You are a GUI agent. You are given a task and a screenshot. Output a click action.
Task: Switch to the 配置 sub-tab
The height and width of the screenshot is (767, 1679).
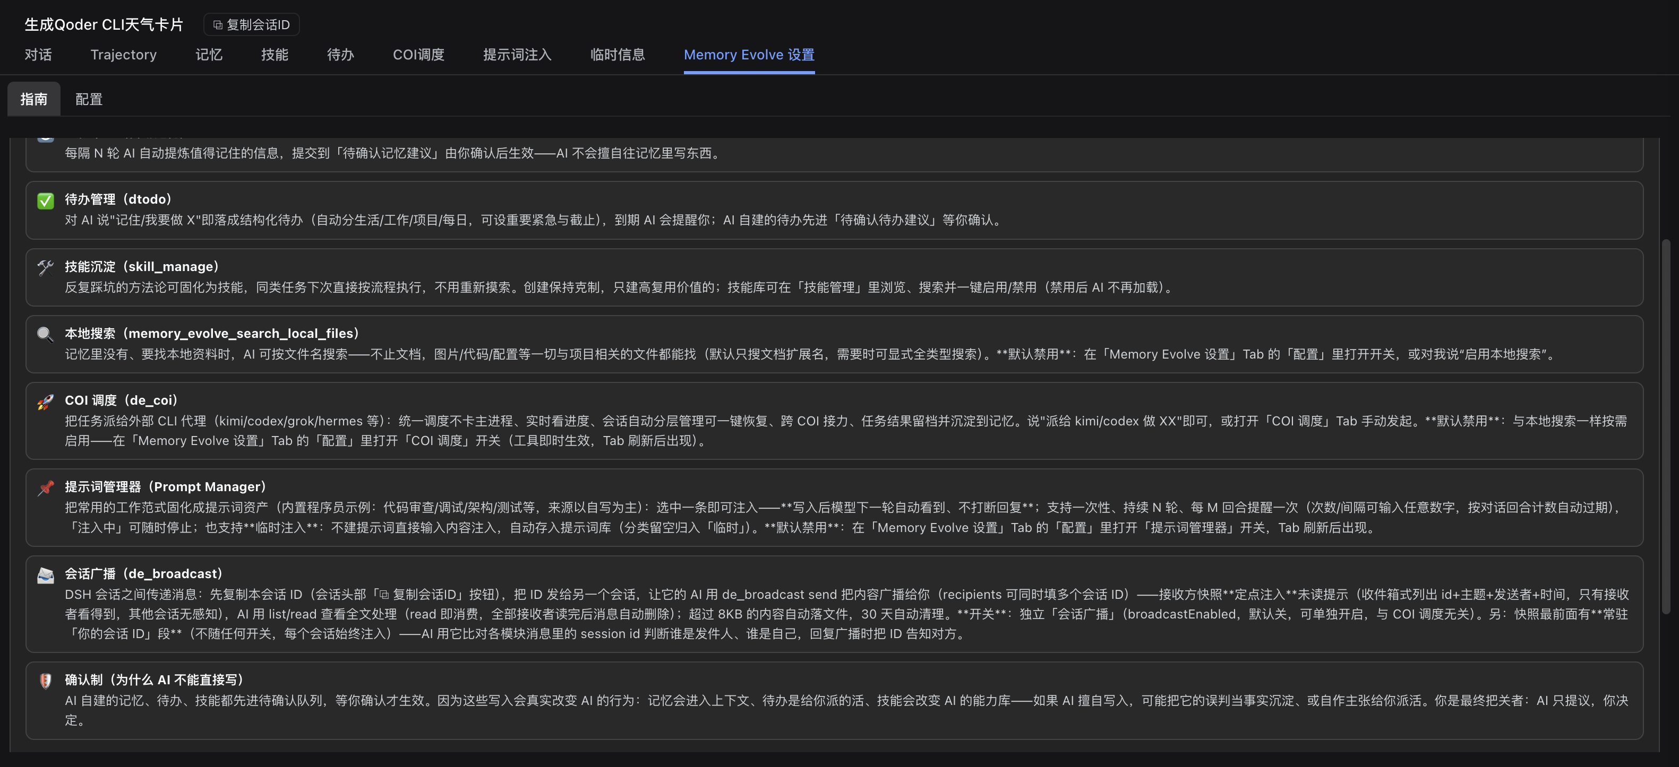coord(89,99)
